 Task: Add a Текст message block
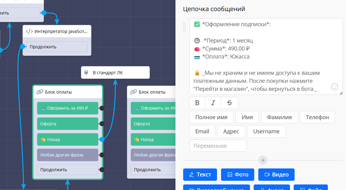200,175
